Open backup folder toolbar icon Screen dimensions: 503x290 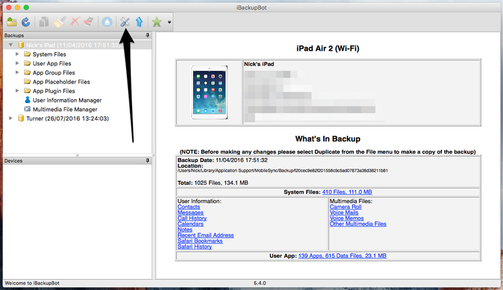point(12,22)
